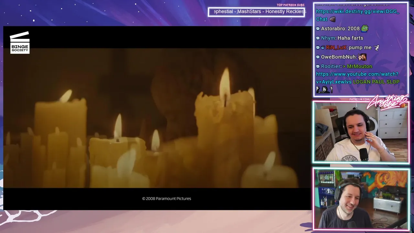Select the username Nhym in chat
This screenshot has width=414, height=233.
pos(328,38)
